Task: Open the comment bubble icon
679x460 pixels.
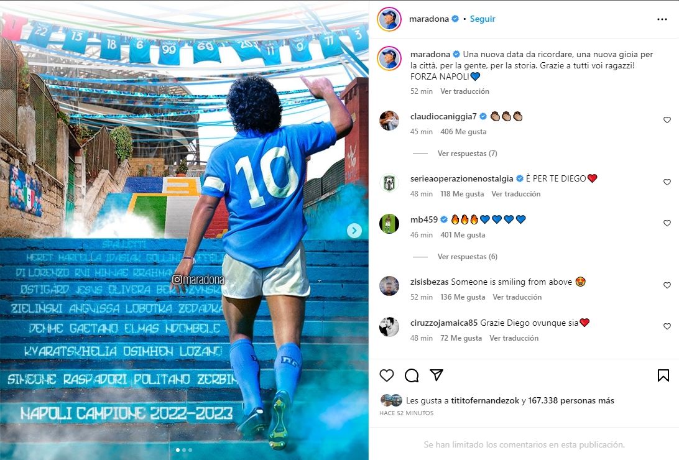Action: [x=412, y=375]
